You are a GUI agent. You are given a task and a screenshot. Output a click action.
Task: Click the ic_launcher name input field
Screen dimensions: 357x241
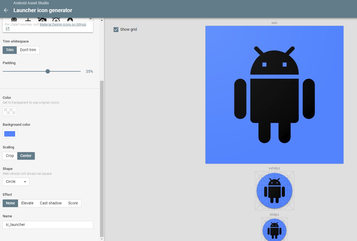tap(48, 225)
